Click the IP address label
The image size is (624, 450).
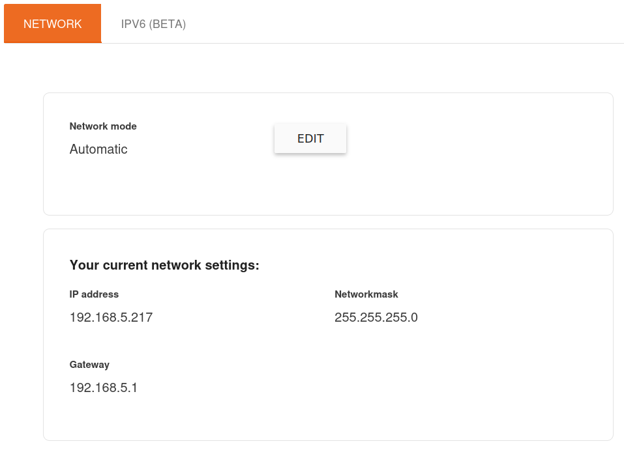(x=94, y=294)
